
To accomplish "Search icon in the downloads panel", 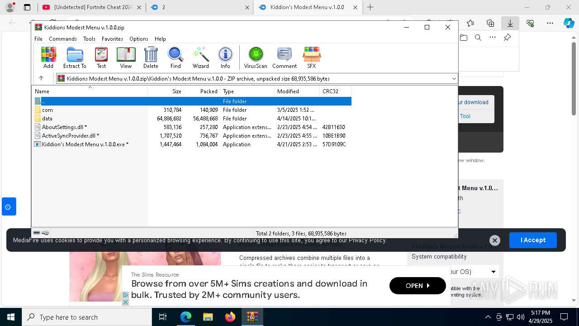I will pyautogui.click(x=478, y=38).
